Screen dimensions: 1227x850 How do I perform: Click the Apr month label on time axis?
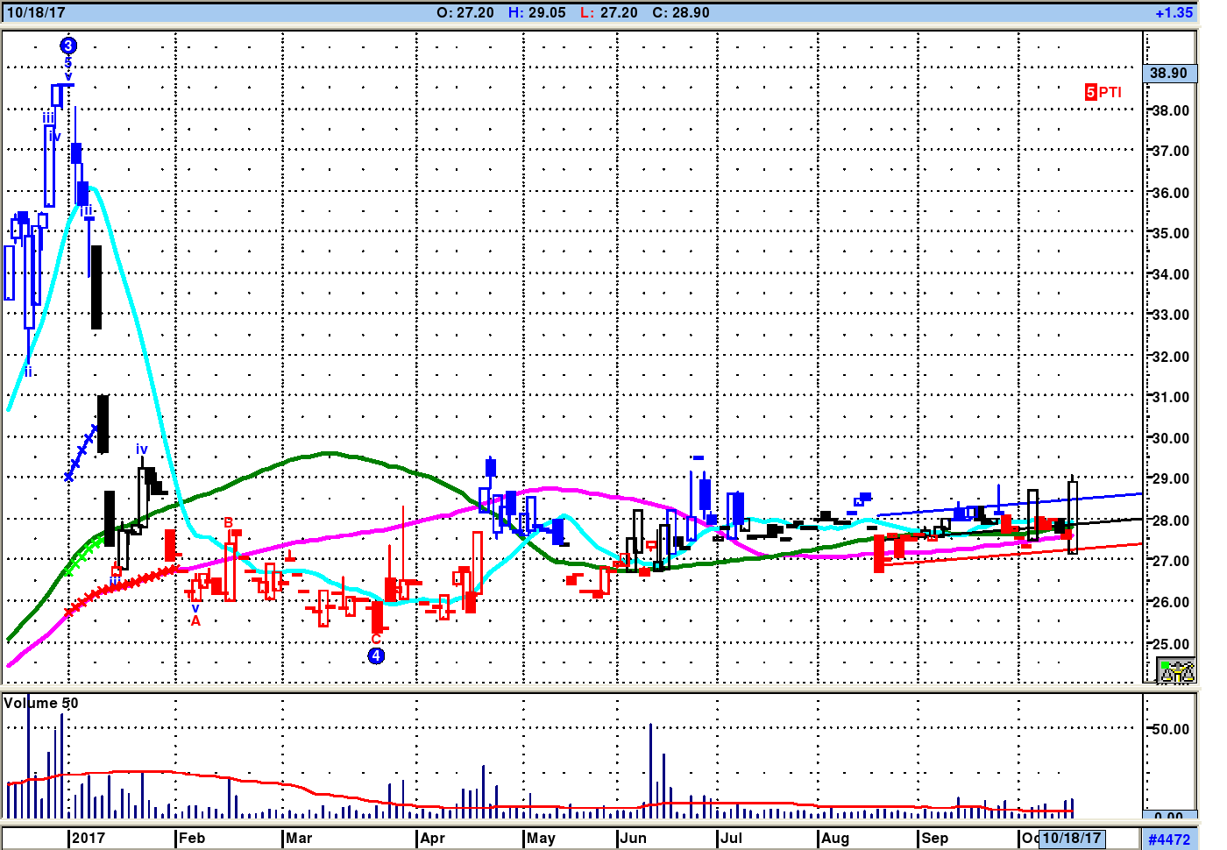coord(432,838)
